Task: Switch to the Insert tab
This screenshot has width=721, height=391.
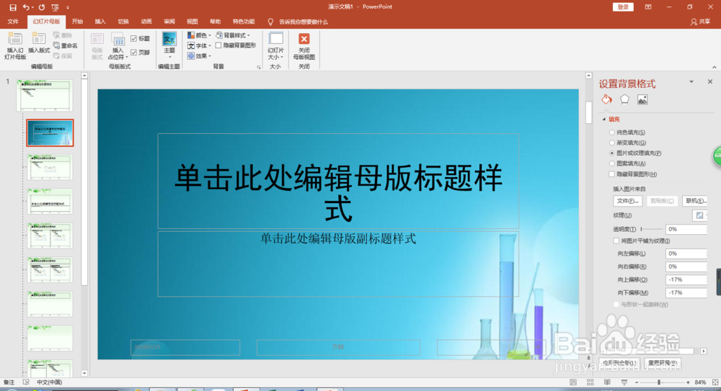Action: 100,22
